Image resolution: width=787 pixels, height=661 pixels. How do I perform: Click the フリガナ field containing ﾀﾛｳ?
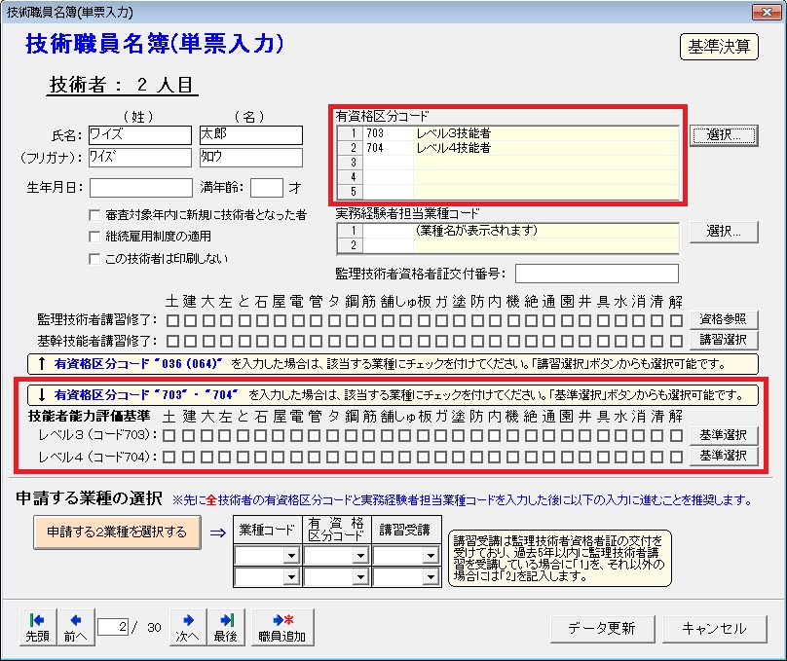251,158
